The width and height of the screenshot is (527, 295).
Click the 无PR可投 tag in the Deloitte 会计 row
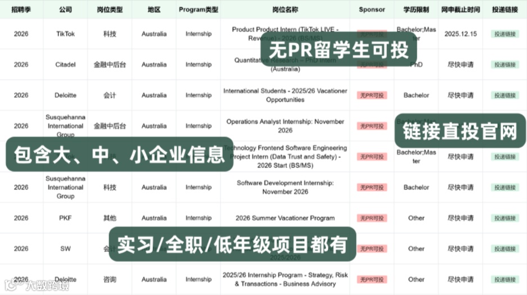point(372,96)
